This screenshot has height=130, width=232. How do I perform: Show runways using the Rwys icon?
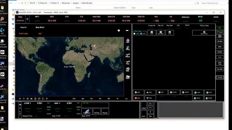point(128,55)
